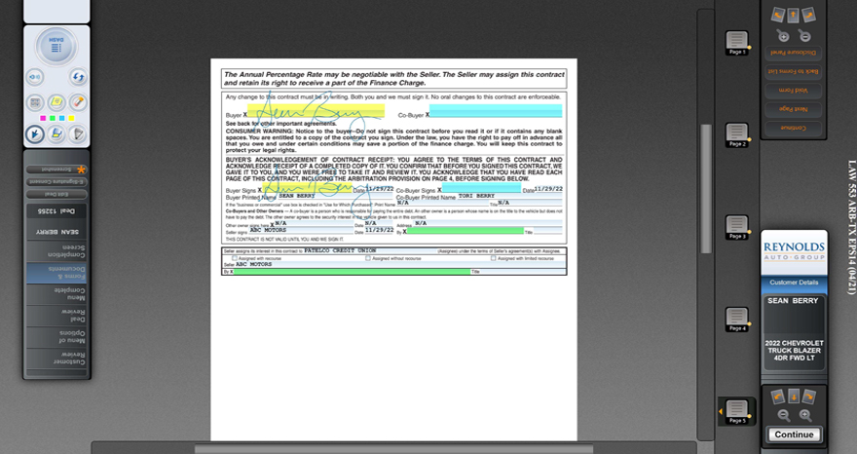Select the pointer arrow tool
Screen dimensions: 857x454
click(34, 134)
